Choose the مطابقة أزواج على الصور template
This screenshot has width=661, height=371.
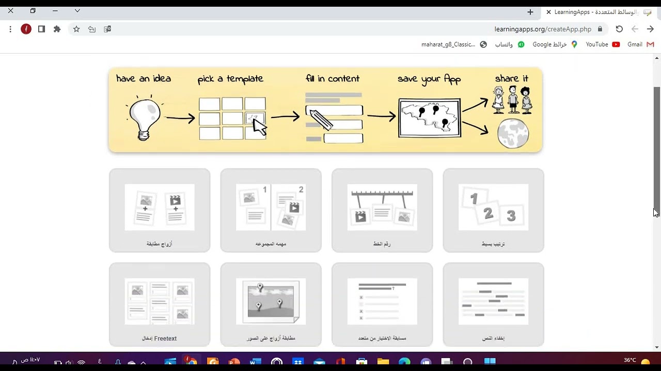(271, 305)
